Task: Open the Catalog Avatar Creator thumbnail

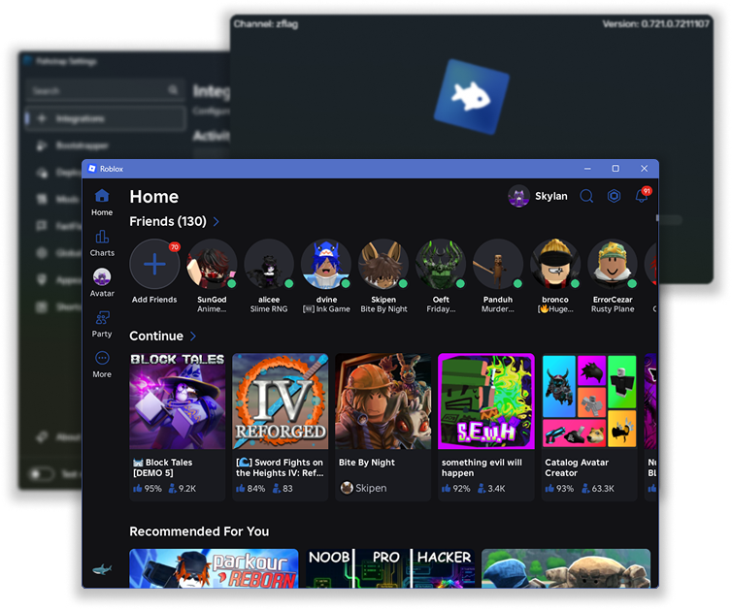Action: (589, 401)
